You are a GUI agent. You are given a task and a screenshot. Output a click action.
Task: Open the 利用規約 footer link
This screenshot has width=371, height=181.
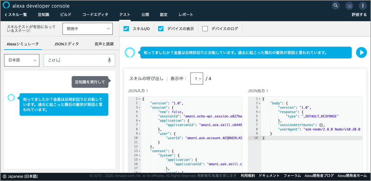click(248, 176)
